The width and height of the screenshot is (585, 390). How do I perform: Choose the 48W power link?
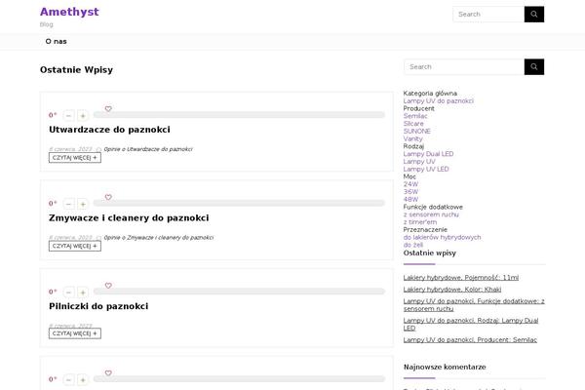coord(410,199)
